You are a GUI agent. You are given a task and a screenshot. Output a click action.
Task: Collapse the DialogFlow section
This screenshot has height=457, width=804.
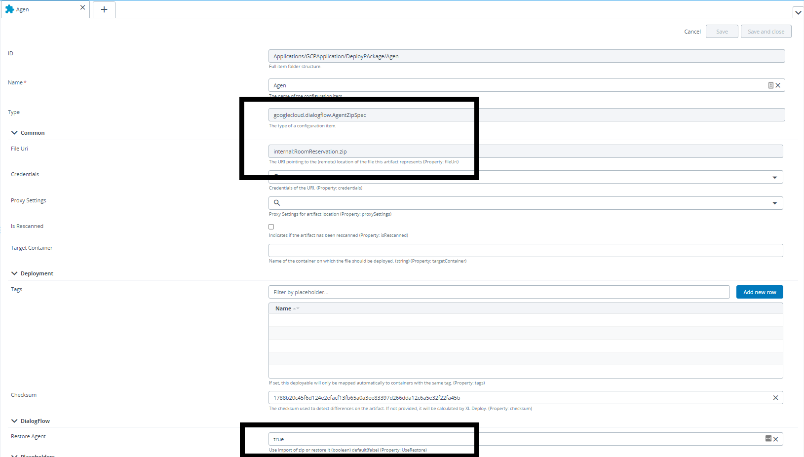click(x=14, y=421)
